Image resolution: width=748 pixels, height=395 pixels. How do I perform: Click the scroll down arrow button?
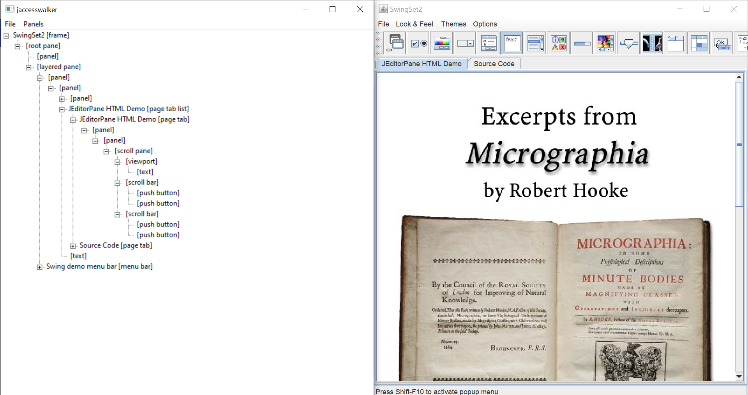[739, 376]
